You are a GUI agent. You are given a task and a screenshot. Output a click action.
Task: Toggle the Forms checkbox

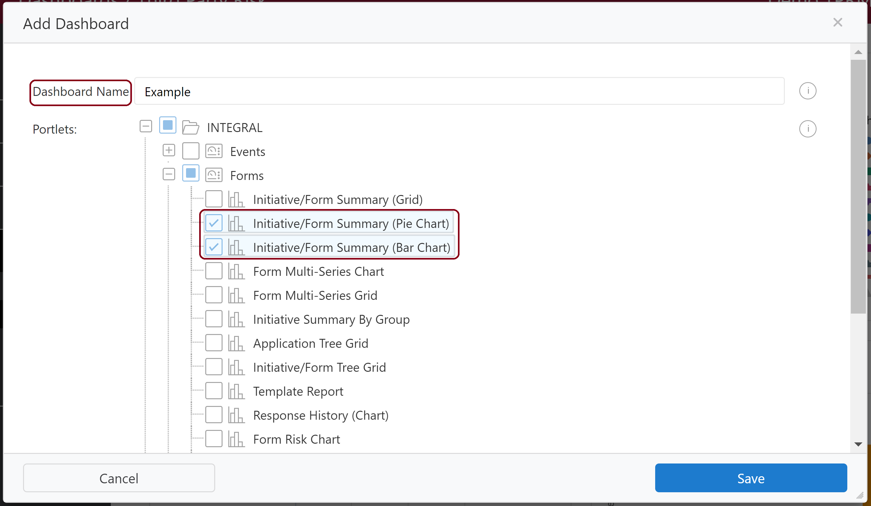[191, 173]
